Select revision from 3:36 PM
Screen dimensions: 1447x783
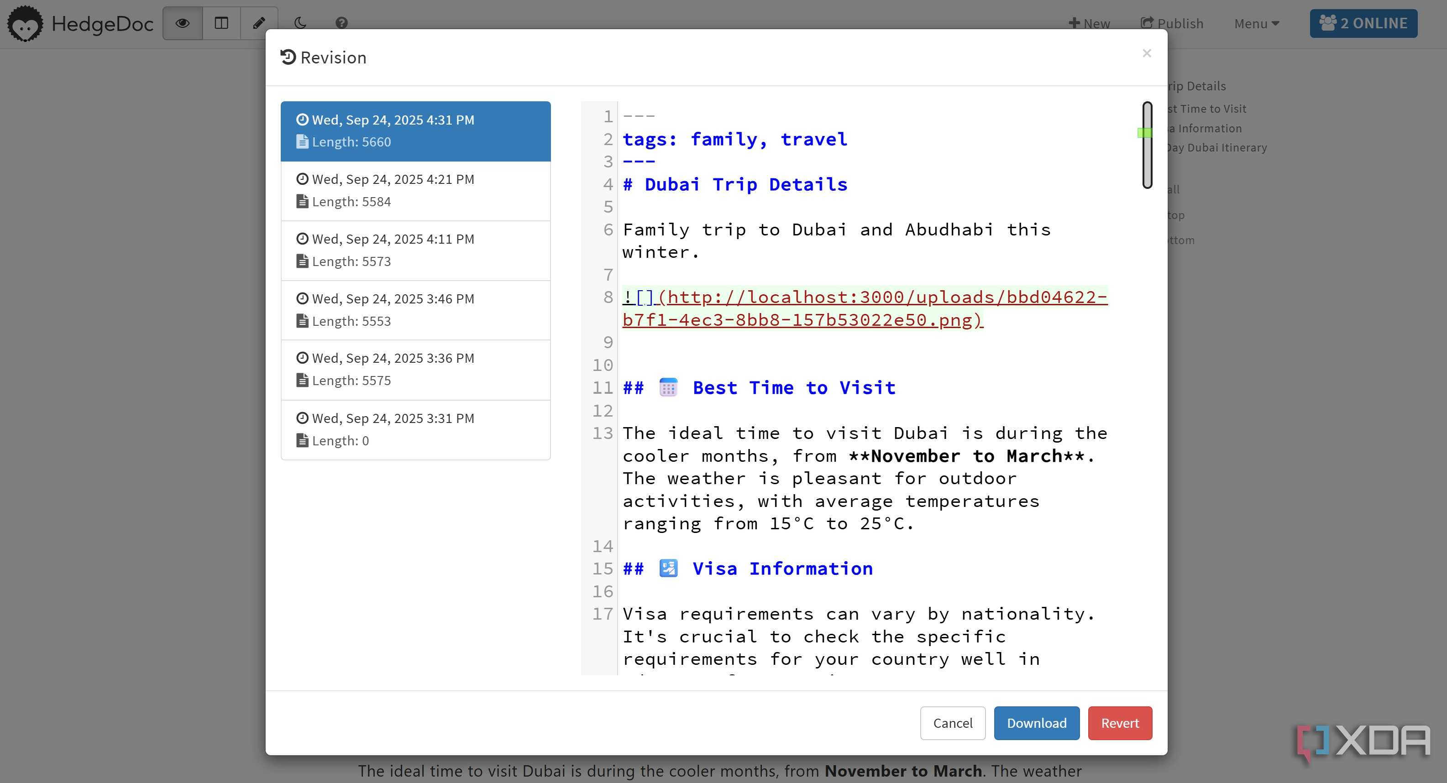416,370
